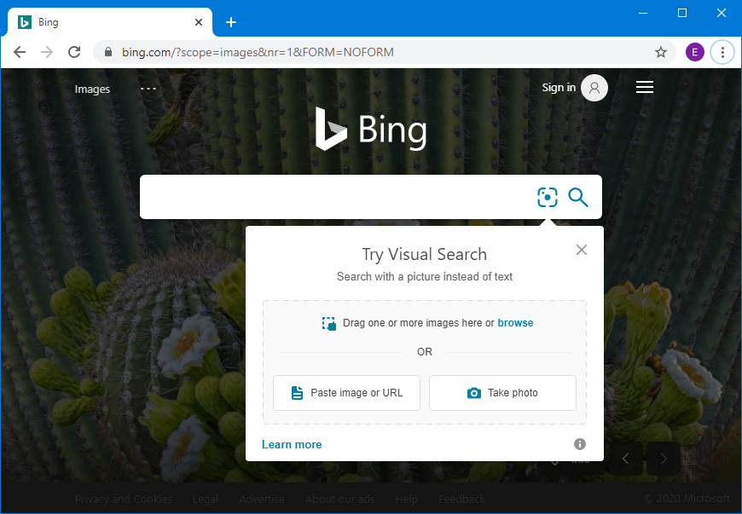Screen dimensions: 742x514
Task: Open the more options ellipsis in header
Action: [148, 89]
